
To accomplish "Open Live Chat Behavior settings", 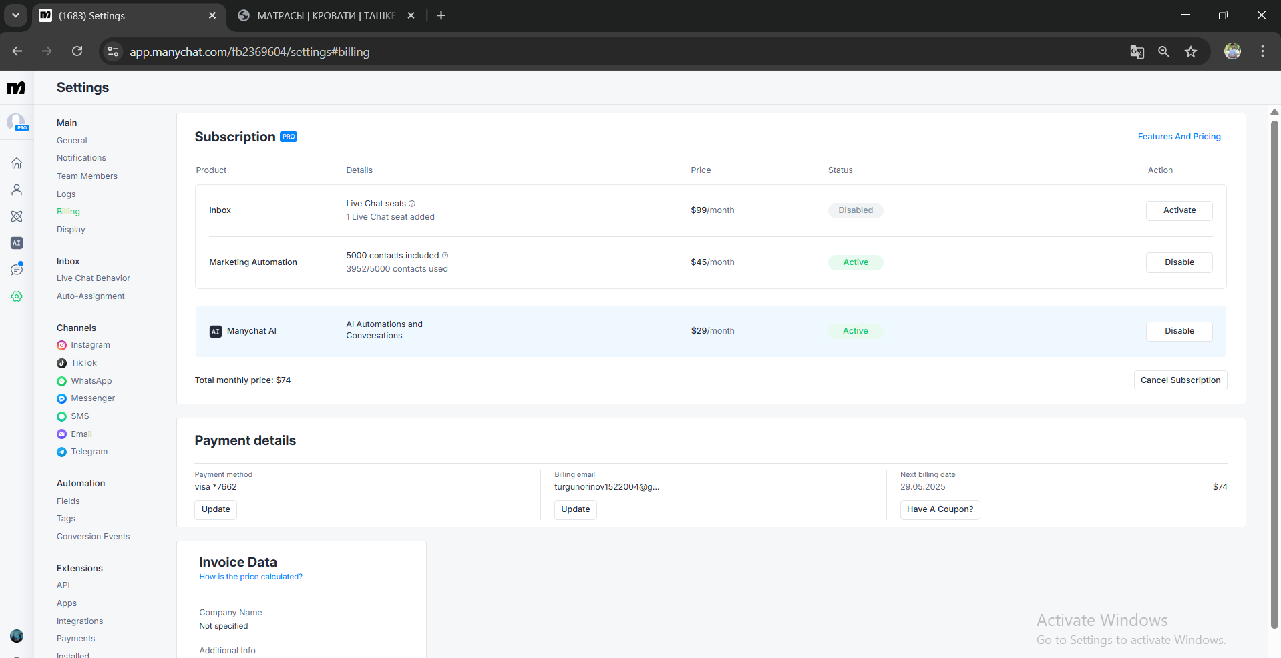I will [x=94, y=278].
